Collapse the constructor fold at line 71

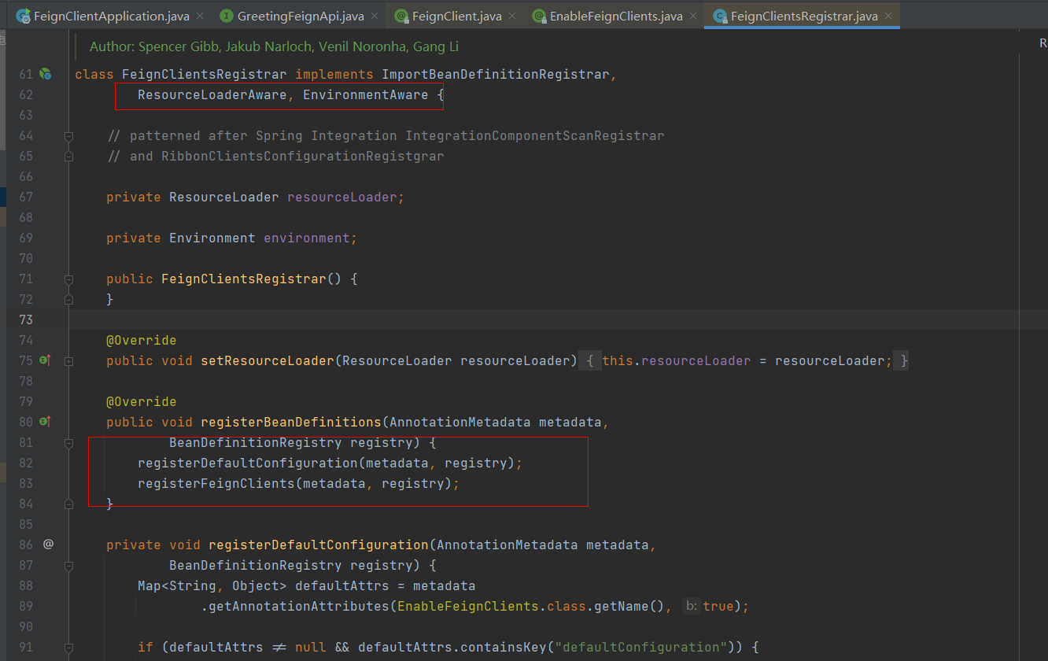68,279
